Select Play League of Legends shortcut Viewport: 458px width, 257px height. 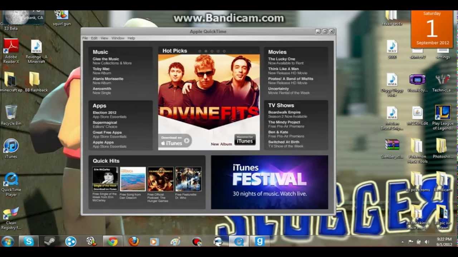pos(443,118)
